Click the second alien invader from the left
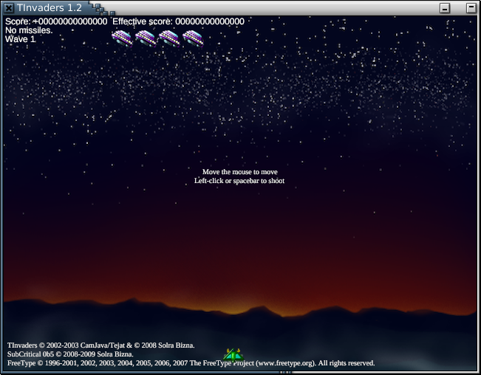 146,38
